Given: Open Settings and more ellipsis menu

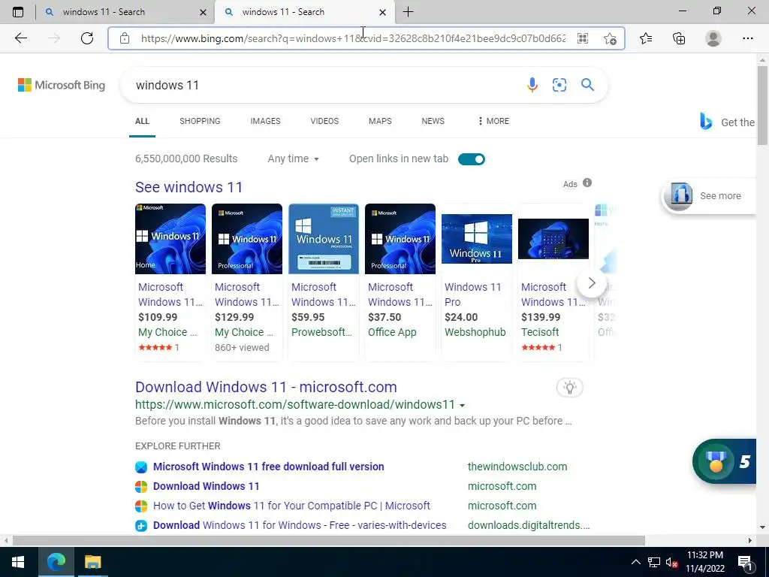Looking at the screenshot, I should click(747, 38).
